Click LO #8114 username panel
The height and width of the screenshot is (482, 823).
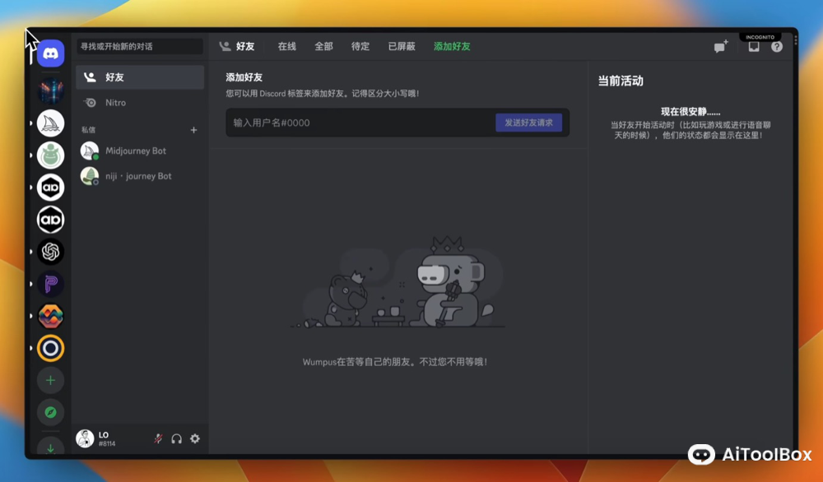pyautogui.click(x=107, y=439)
